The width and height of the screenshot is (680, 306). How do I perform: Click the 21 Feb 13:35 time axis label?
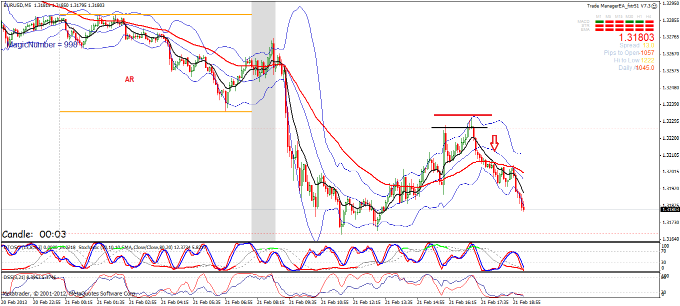pyautogui.click(x=398, y=302)
